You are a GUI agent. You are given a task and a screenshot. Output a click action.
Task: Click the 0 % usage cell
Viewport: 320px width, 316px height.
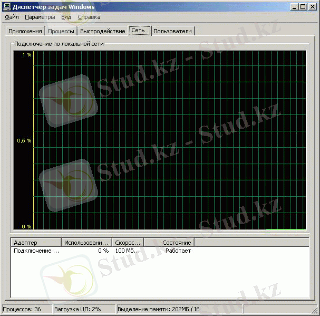(103, 251)
